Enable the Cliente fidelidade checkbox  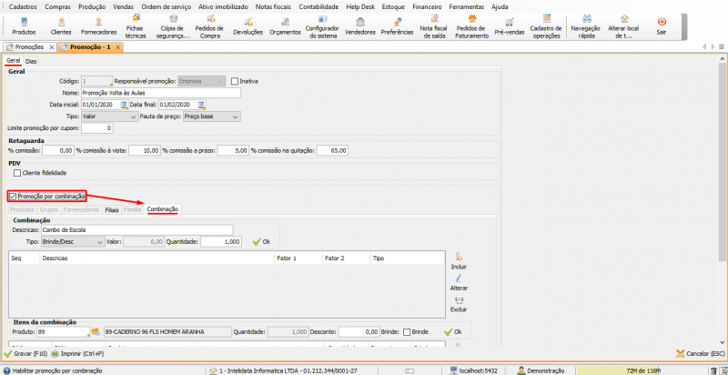[17, 173]
